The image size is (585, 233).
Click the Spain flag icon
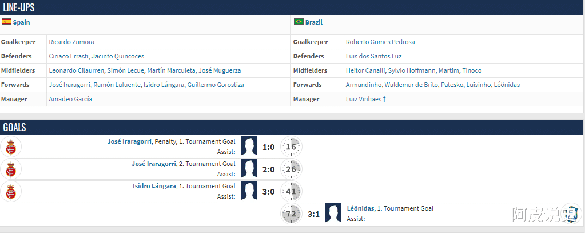tap(6, 22)
